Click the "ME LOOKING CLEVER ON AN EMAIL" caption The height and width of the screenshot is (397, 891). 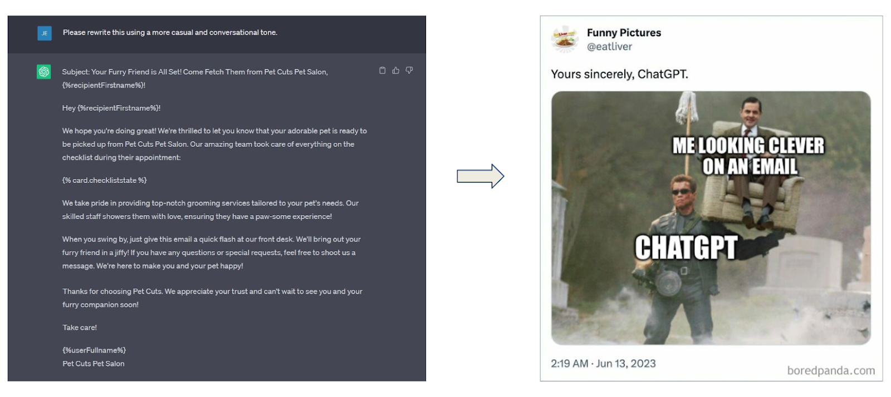[748, 156]
